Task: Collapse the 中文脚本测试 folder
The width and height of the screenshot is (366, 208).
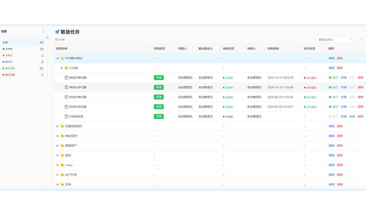Action: (58, 58)
